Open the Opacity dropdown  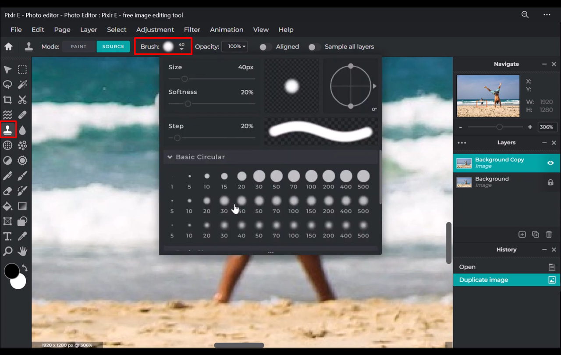pyautogui.click(x=235, y=46)
